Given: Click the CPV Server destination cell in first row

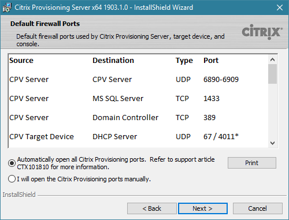Looking at the screenshot, I should (112, 79).
